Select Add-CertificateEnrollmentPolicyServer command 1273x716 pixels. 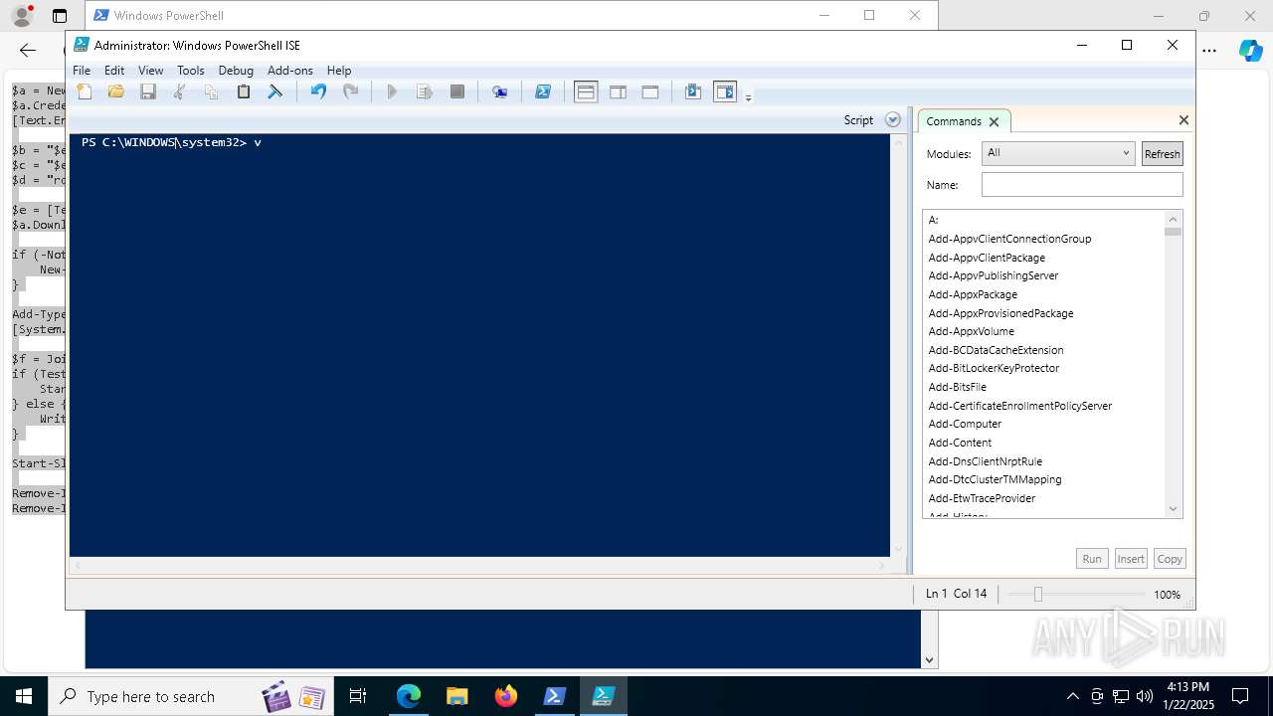1020,406
